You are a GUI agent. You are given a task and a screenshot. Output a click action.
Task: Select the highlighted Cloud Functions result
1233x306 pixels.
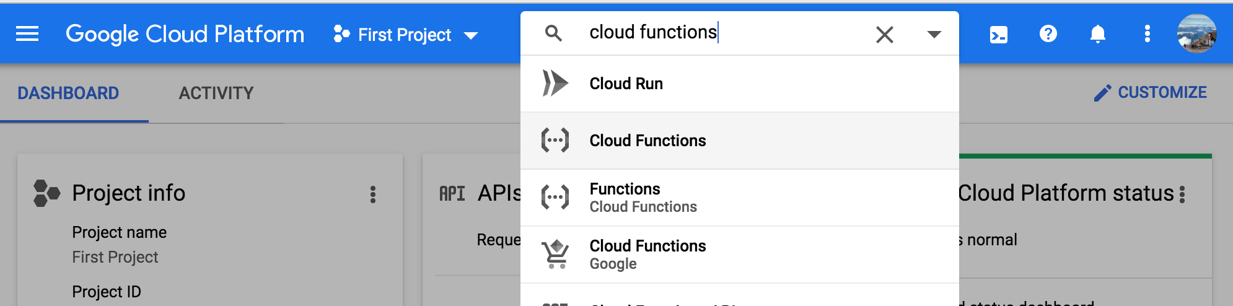(740, 141)
